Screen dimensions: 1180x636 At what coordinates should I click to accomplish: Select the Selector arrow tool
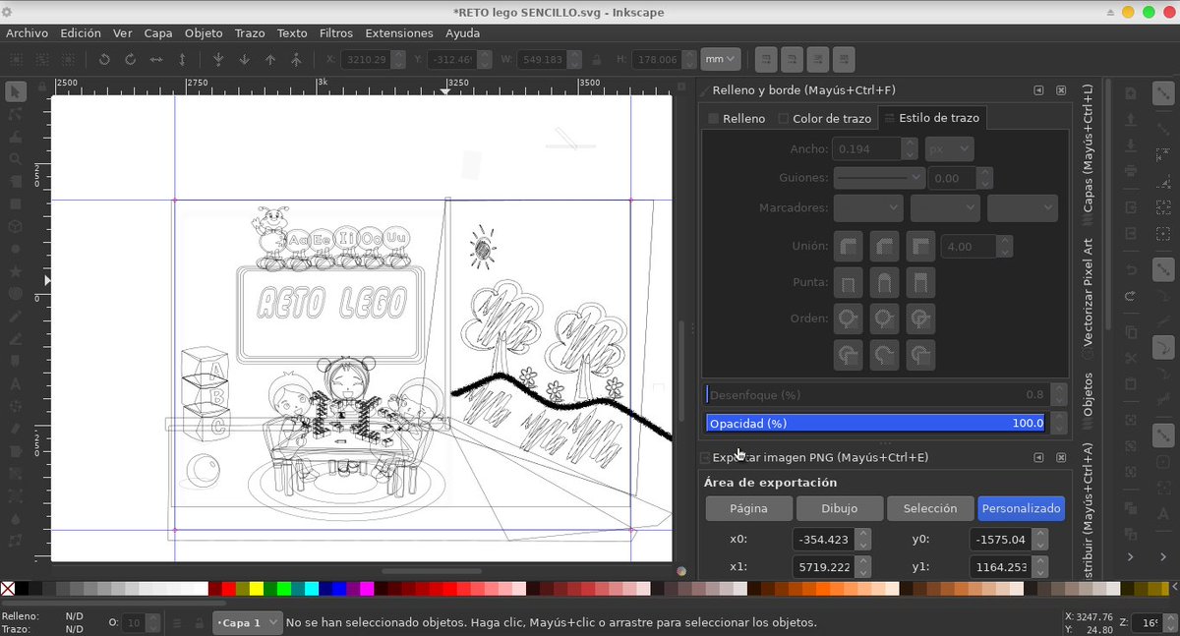15,91
